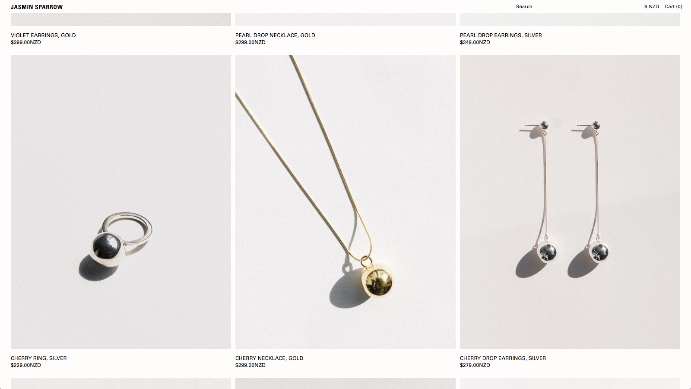Click the $279.00NZD price under Cherry Drop Earrings
The width and height of the screenshot is (691, 389).
click(x=475, y=365)
